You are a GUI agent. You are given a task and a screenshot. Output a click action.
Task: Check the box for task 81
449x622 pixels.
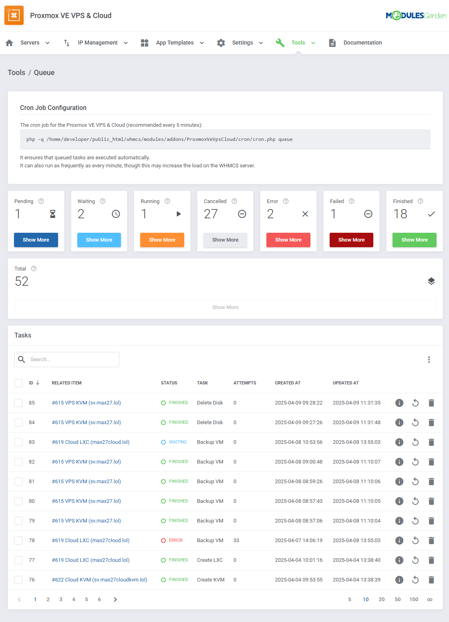pos(18,481)
